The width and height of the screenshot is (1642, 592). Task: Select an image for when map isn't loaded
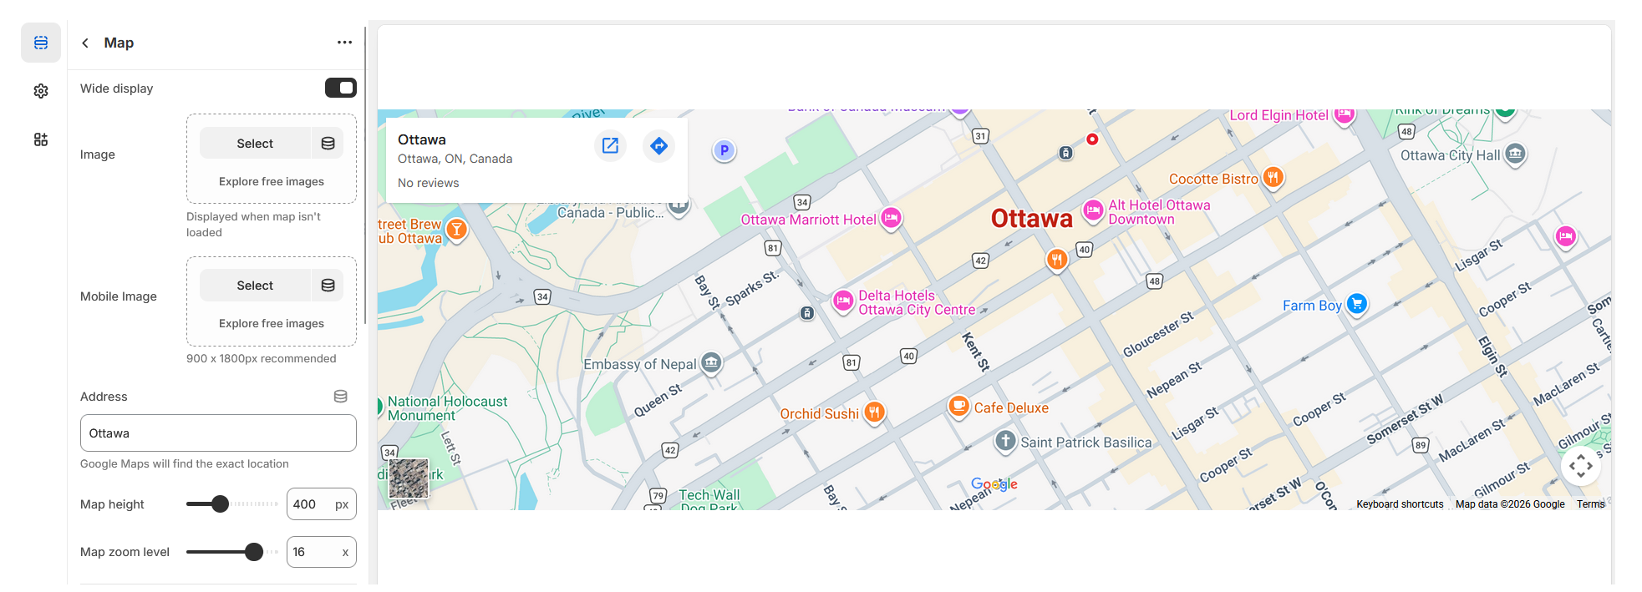[x=254, y=142]
